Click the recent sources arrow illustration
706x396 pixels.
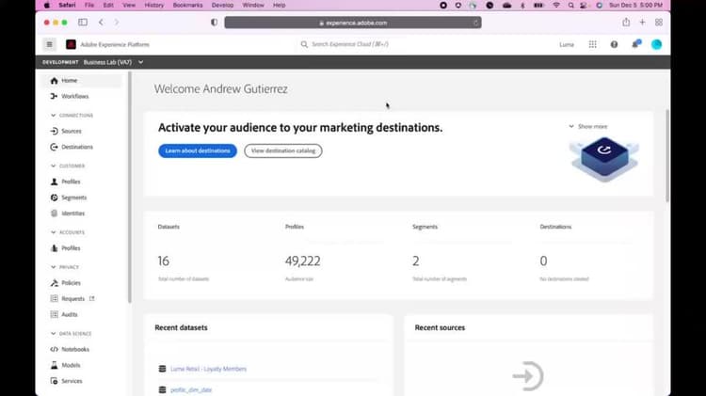(528, 375)
